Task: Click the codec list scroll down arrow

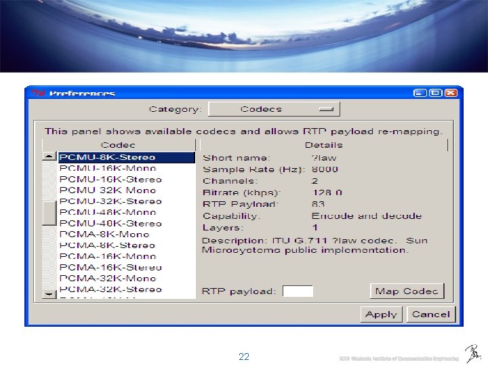Action: [x=49, y=294]
